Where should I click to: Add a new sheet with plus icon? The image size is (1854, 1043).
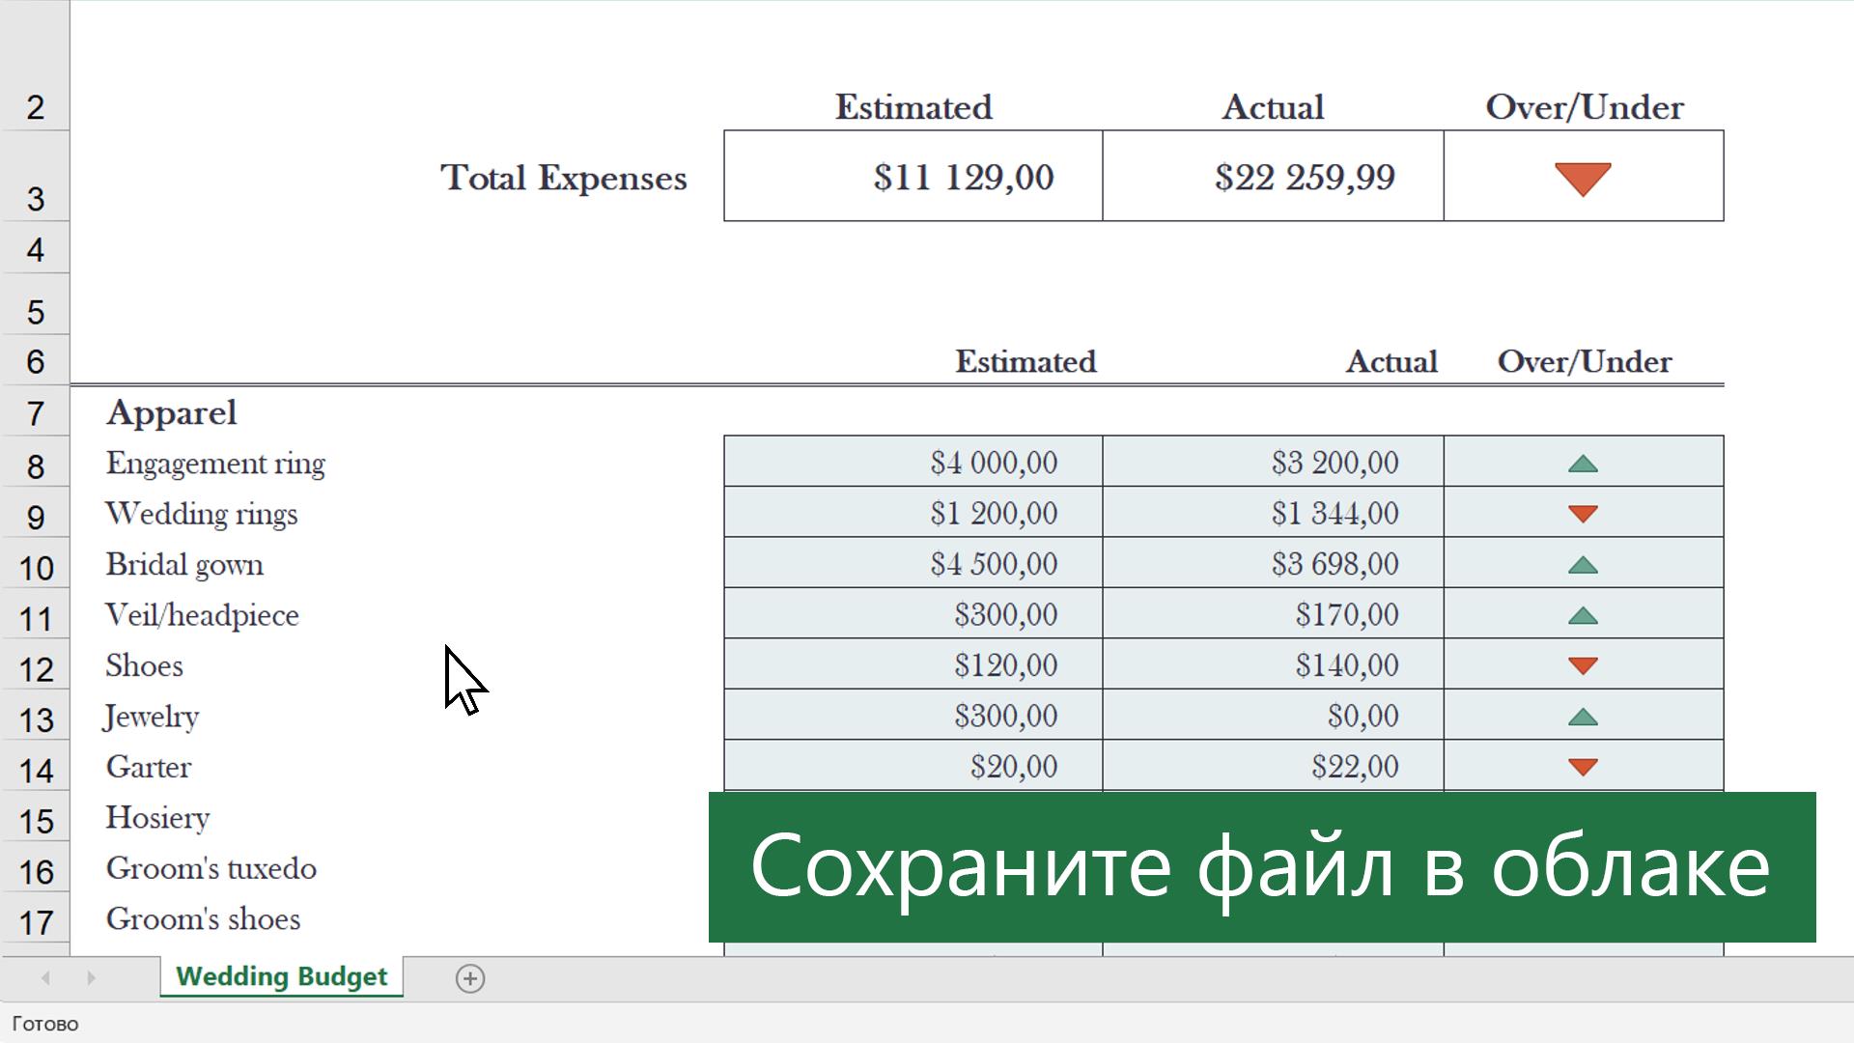pyautogui.click(x=470, y=978)
